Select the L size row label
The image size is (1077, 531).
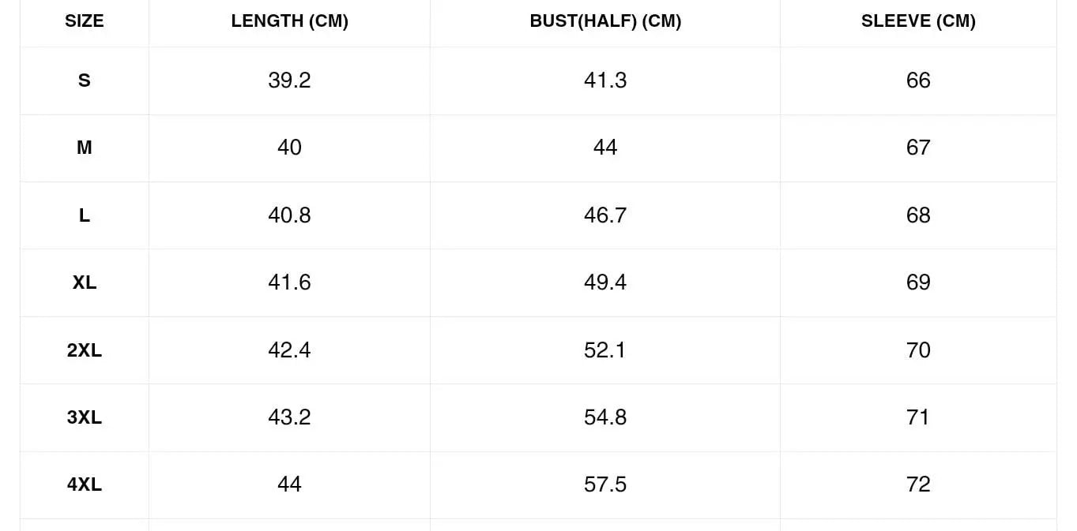(85, 215)
